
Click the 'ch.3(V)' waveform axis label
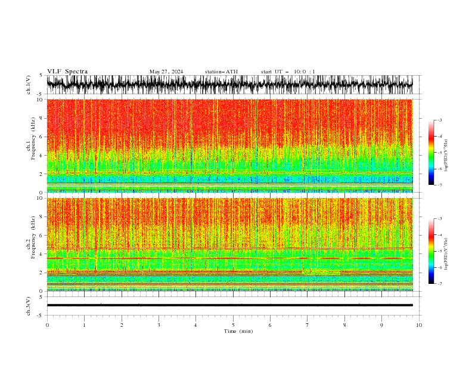29,307
